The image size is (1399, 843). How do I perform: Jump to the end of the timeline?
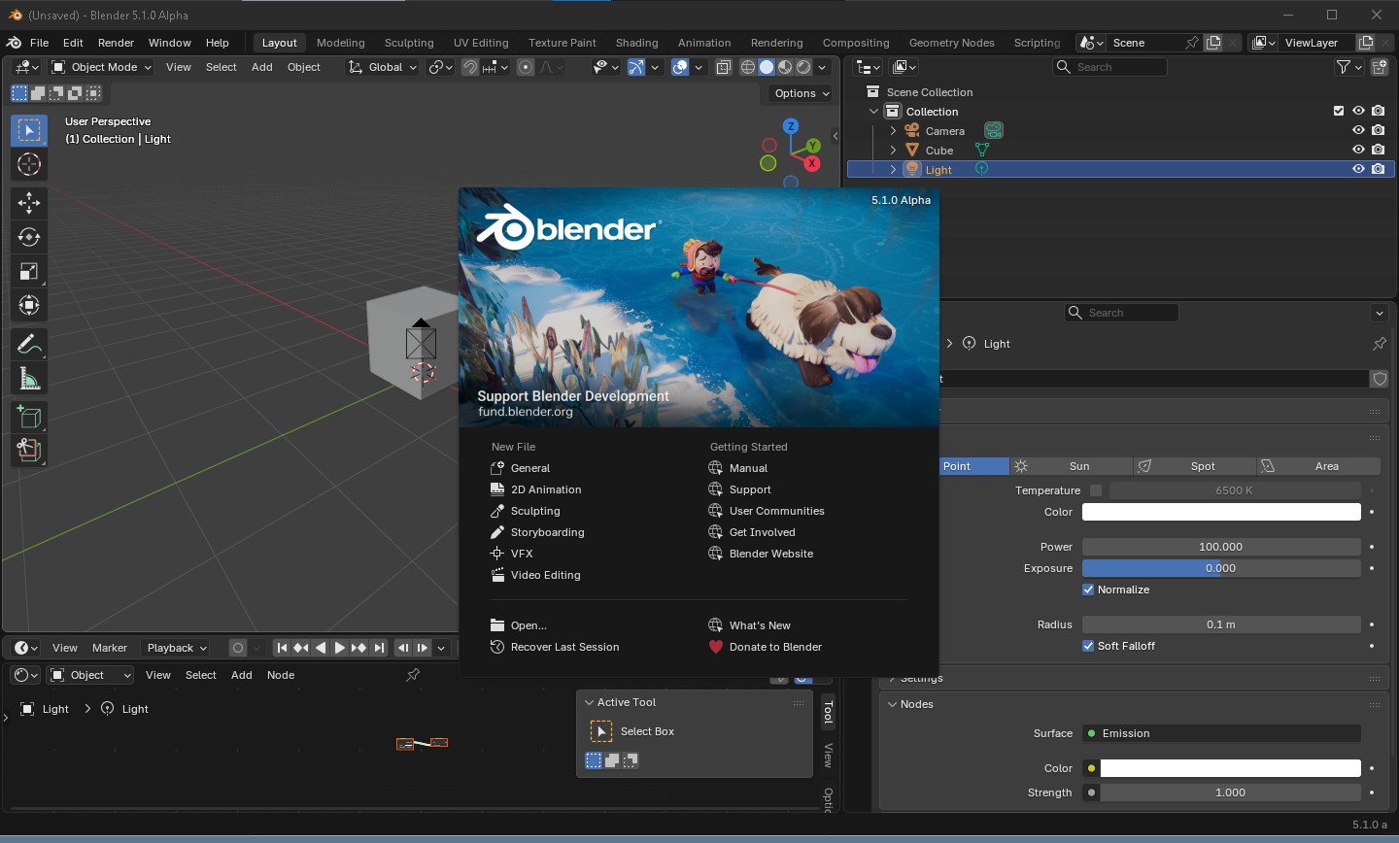[x=379, y=648]
